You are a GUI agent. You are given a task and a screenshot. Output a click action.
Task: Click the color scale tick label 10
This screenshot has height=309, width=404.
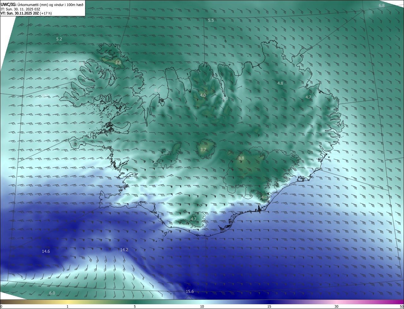202,306
